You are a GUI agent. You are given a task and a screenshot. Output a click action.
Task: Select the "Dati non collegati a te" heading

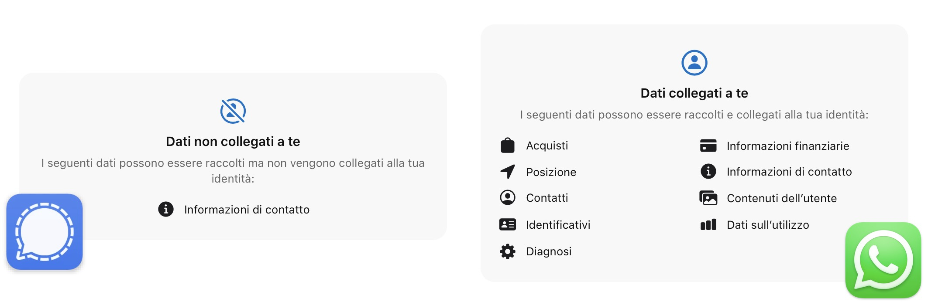[x=233, y=142]
